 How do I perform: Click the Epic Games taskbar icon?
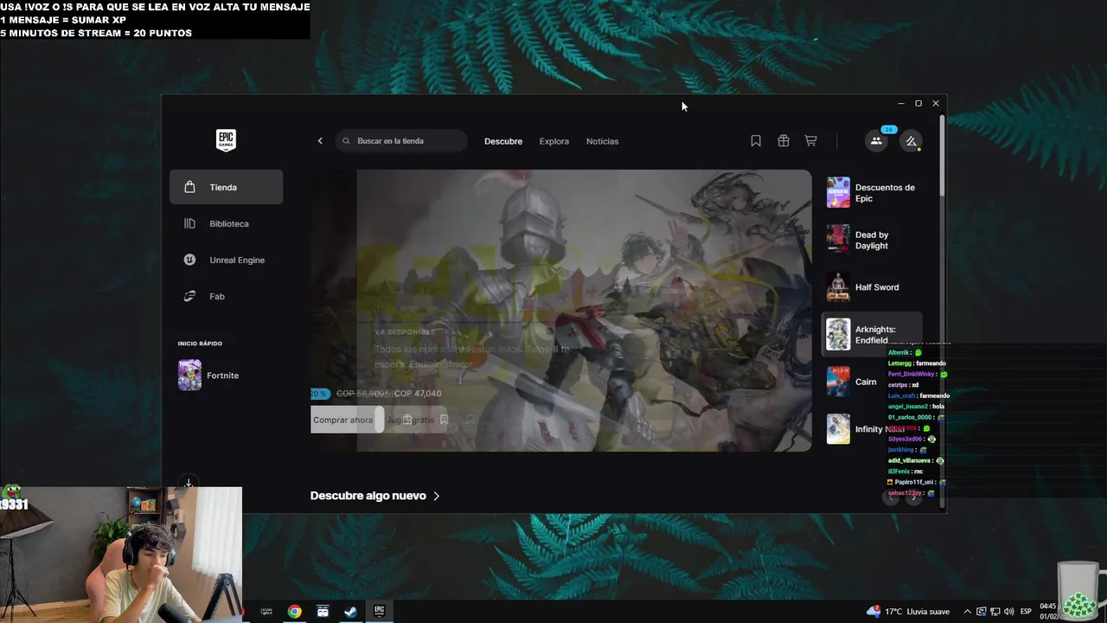[379, 611]
